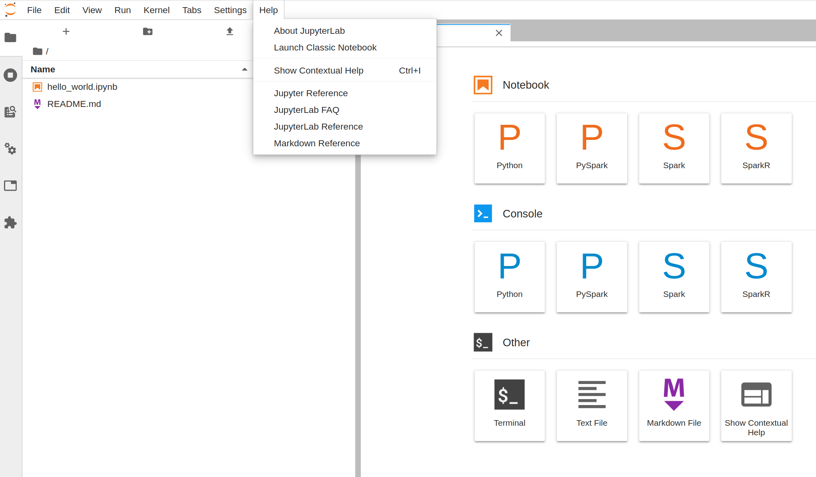Image resolution: width=816 pixels, height=477 pixels.
Task: Open Markdown Reference entry
Action: 345,143
